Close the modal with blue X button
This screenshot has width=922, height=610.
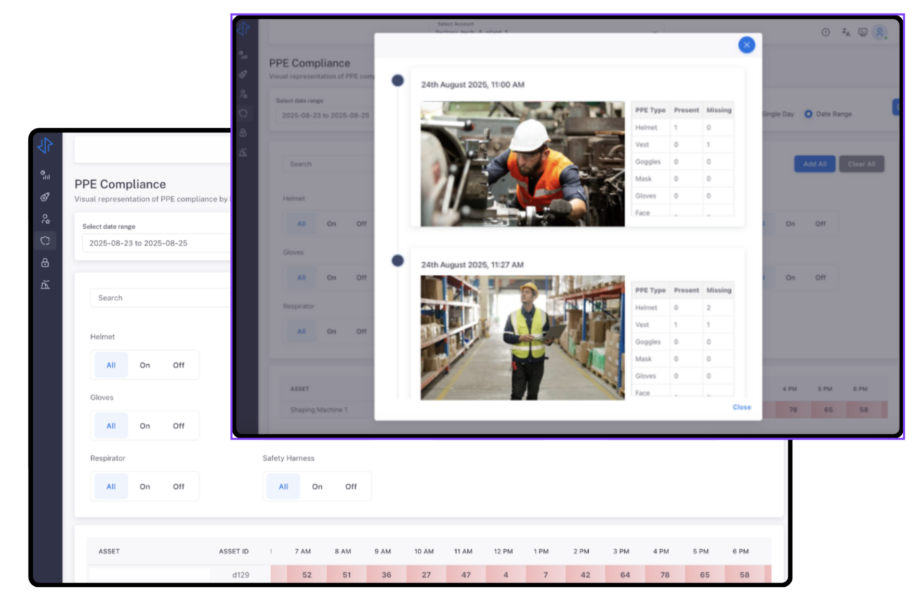(746, 45)
